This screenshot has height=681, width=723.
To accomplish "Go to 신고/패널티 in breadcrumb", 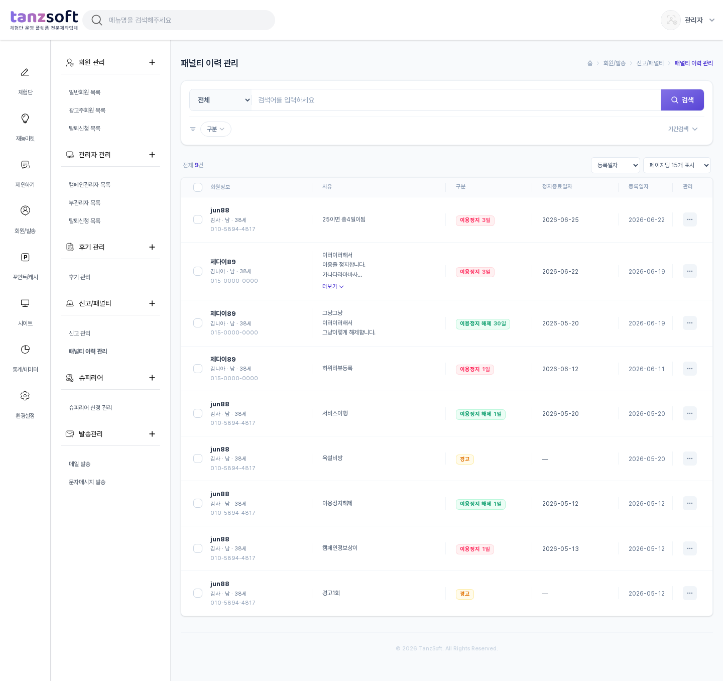I will click(x=650, y=63).
